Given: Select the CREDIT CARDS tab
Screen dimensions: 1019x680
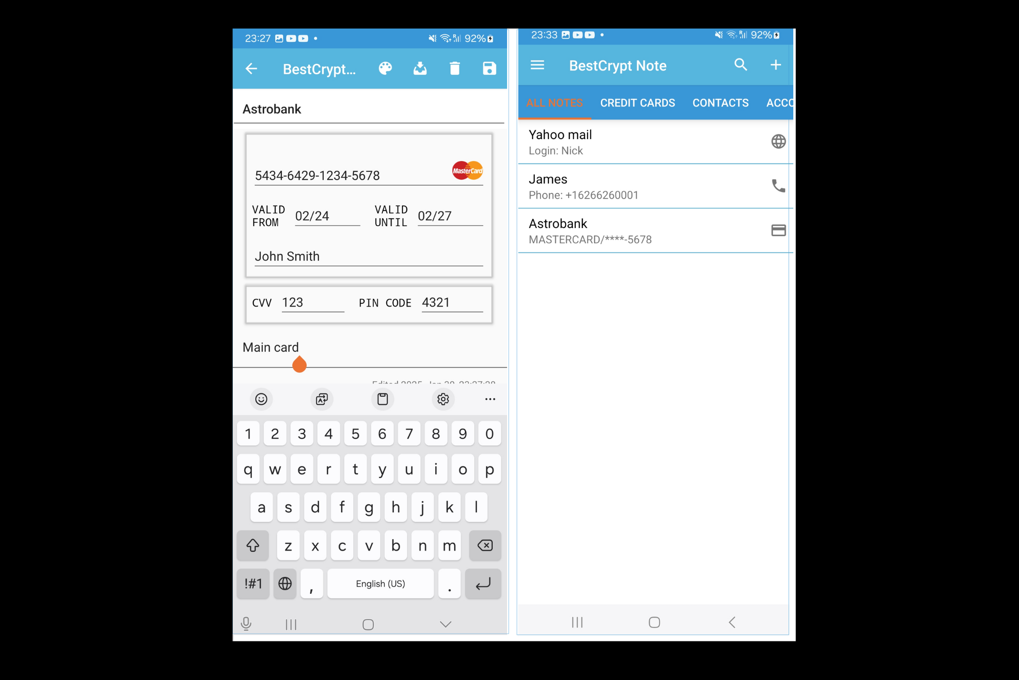Looking at the screenshot, I should pyautogui.click(x=638, y=102).
